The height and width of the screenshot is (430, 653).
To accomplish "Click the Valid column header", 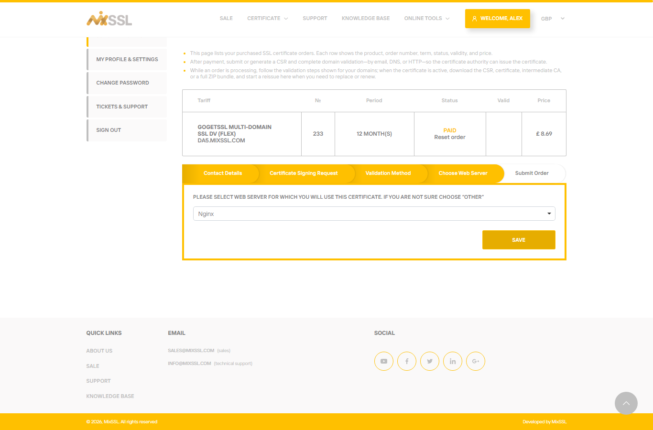I will pos(504,100).
